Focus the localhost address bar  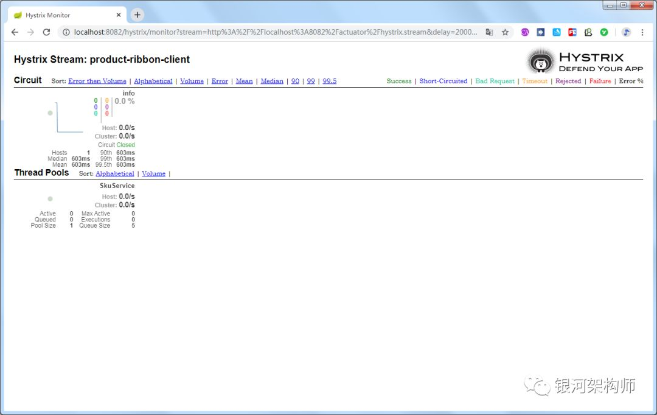pos(276,32)
